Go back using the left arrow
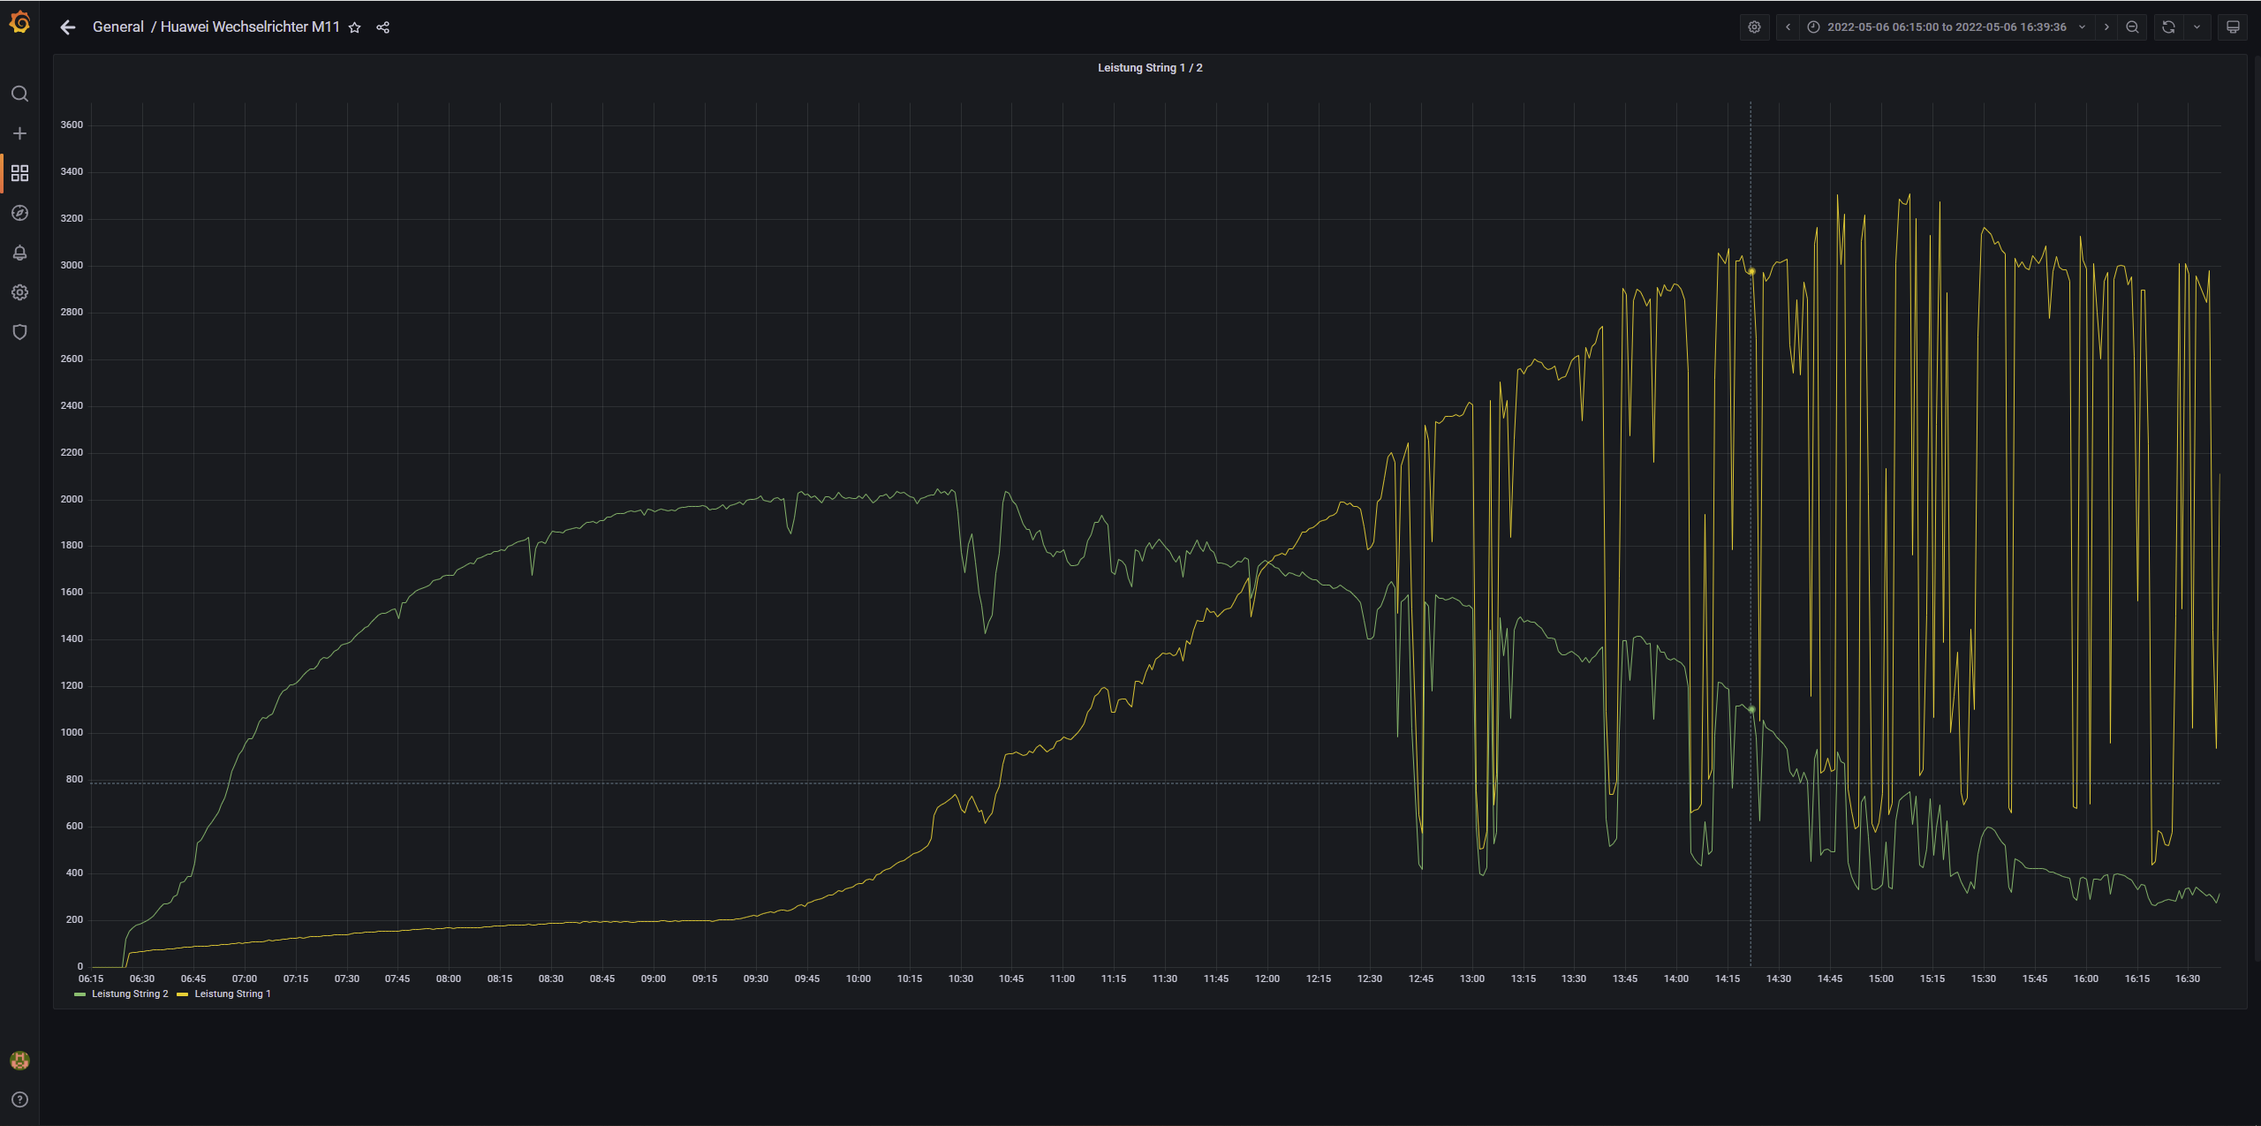Image resolution: width=2261 pixels, height=1126 pixels. coord(68,27)
